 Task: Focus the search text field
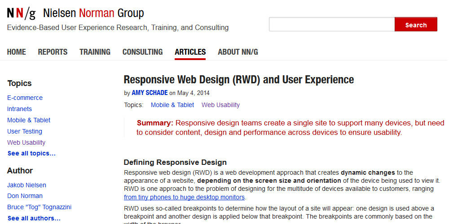click(331, 25)
